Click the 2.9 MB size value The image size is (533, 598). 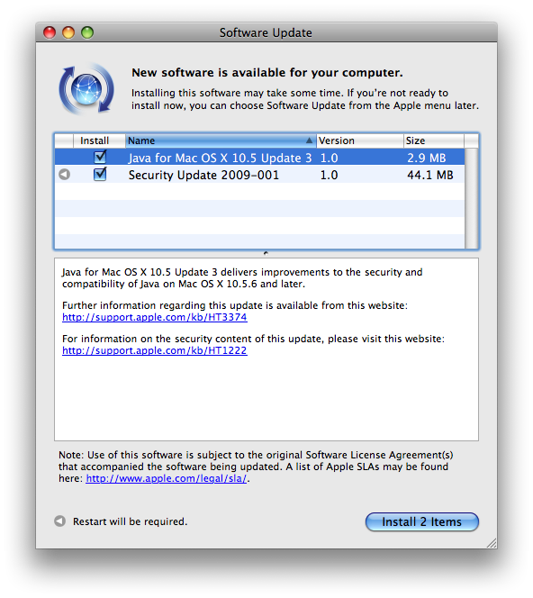426,158
